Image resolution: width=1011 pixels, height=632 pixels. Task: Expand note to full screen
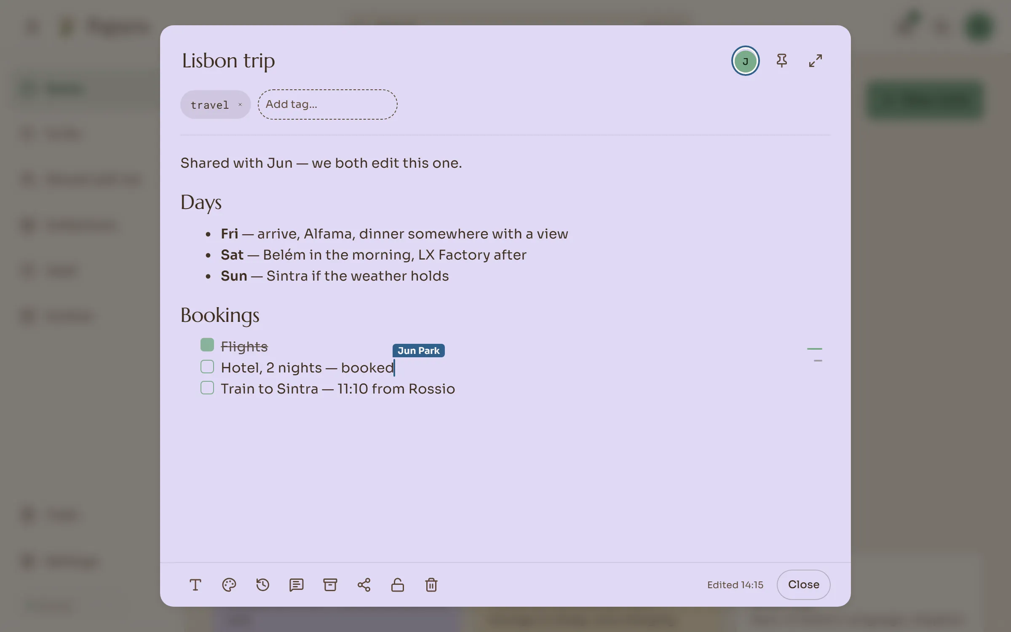pos(816,61)
